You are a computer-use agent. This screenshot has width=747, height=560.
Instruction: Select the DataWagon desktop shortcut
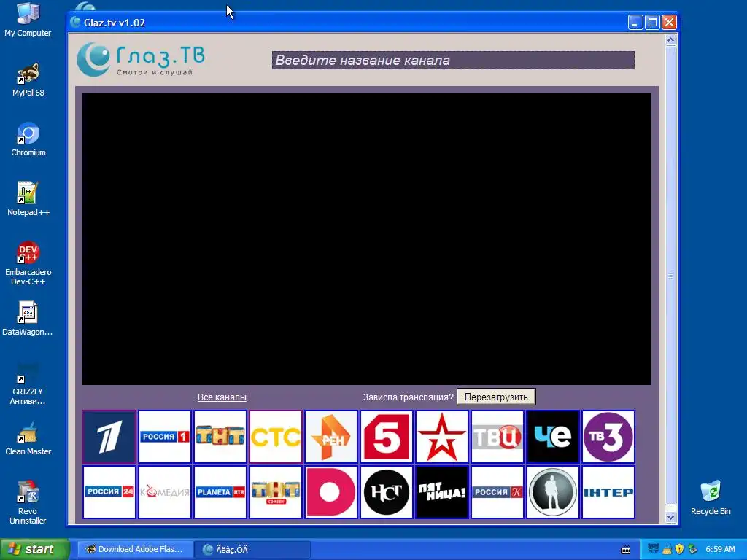[28, 319]
